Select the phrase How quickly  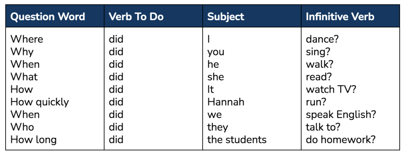[x=40, y=102]
